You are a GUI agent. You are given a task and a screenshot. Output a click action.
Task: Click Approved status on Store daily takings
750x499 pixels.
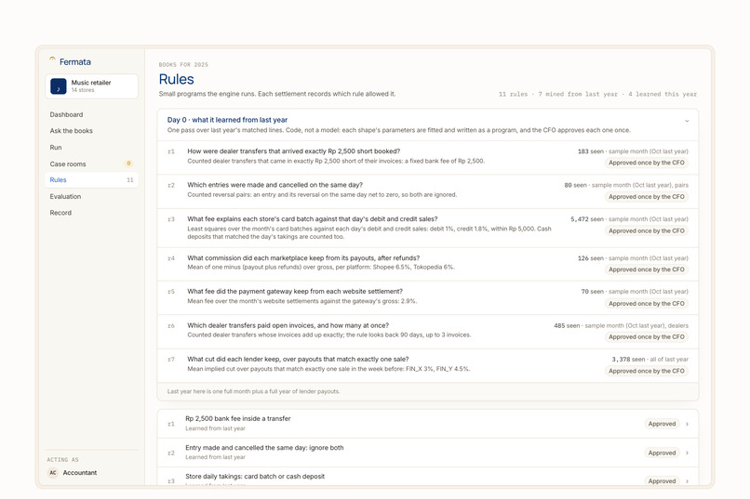[662, 480]
